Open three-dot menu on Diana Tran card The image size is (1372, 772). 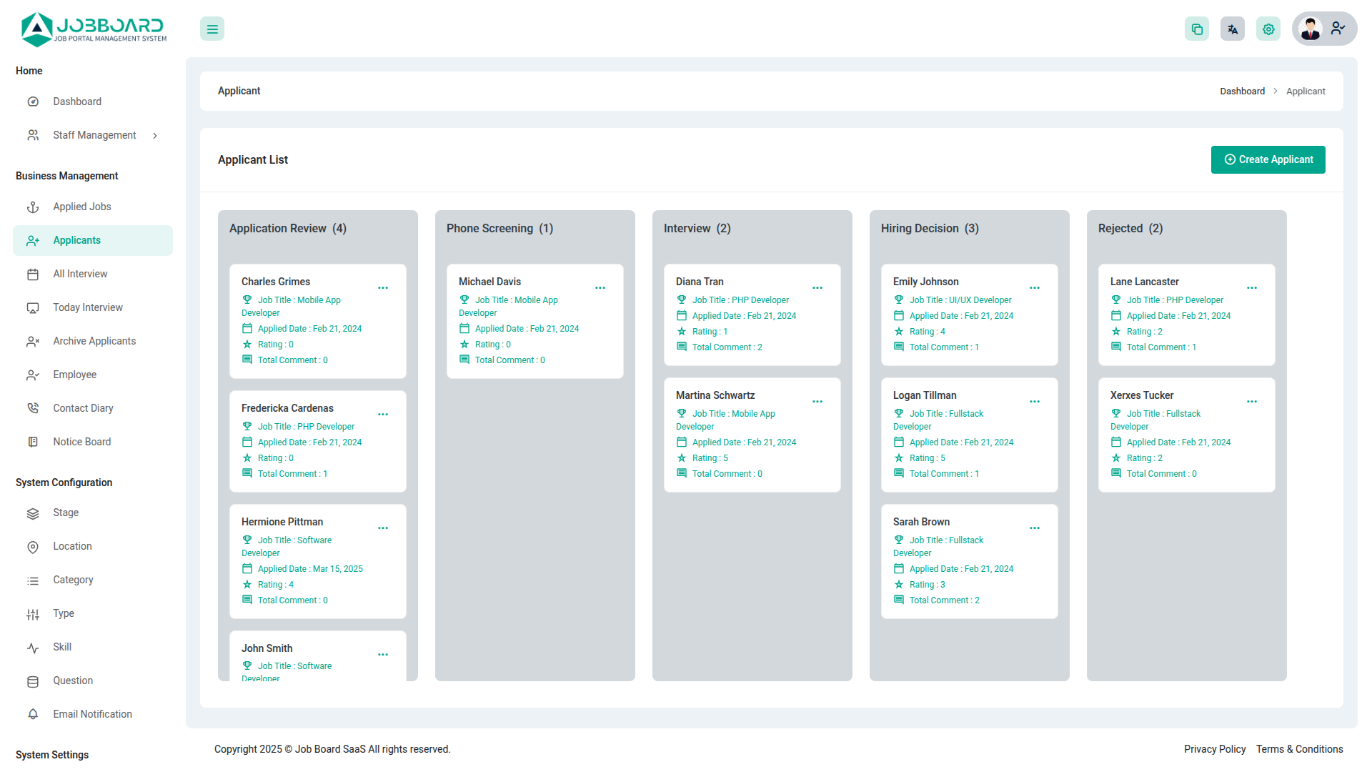tap(817, 288)
